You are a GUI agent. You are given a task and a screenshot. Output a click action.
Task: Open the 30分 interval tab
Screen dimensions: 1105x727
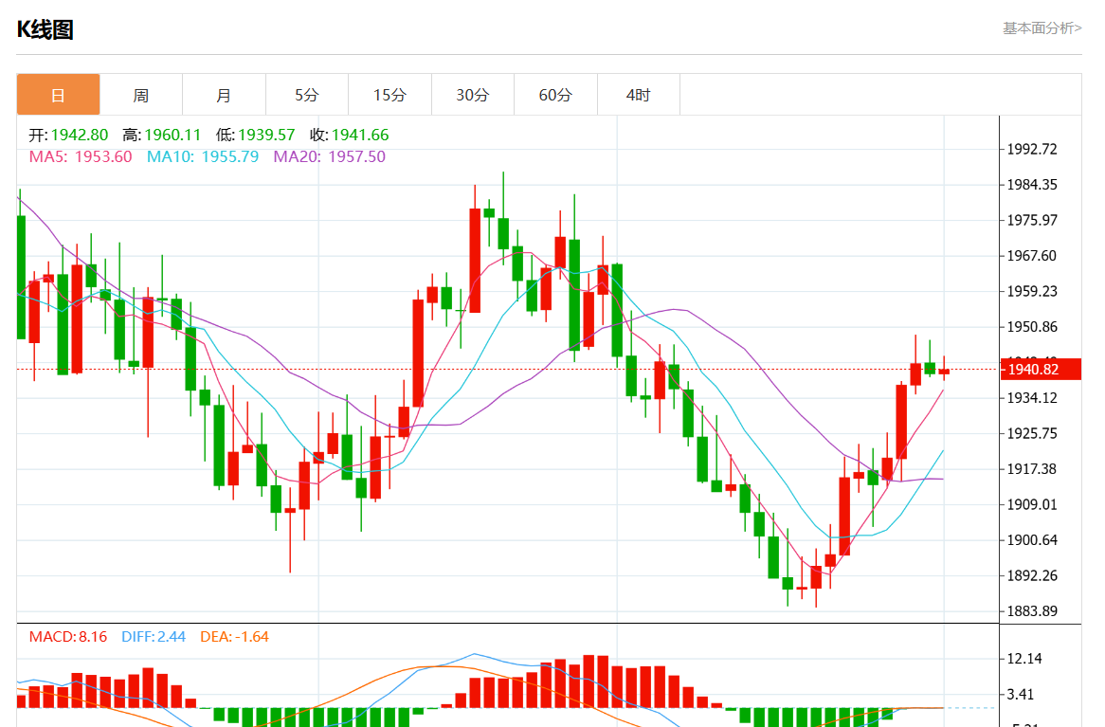click(473, 95)
